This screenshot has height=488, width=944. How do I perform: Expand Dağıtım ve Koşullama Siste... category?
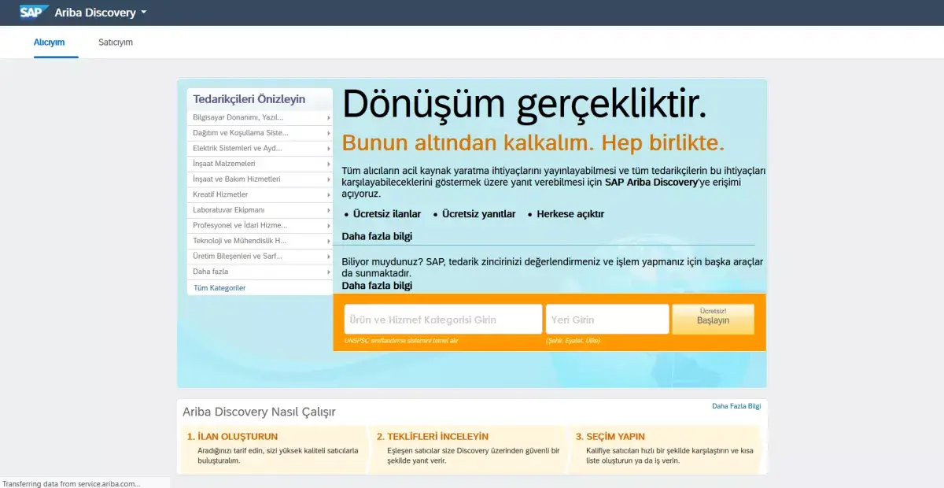pos(260,133)
